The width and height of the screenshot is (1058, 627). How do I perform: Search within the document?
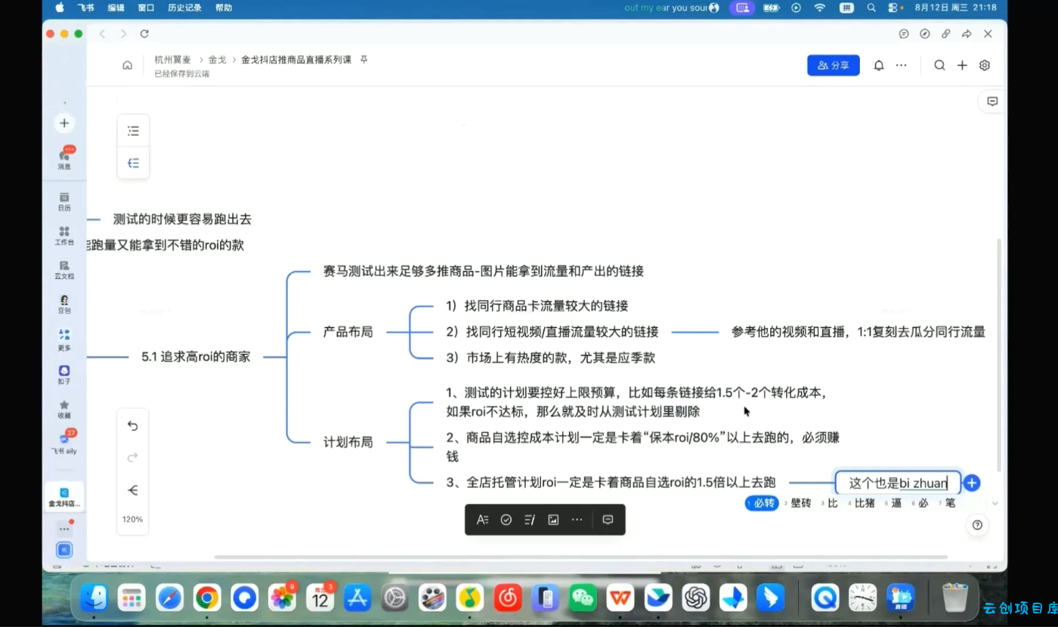click(x=939, y=66)
